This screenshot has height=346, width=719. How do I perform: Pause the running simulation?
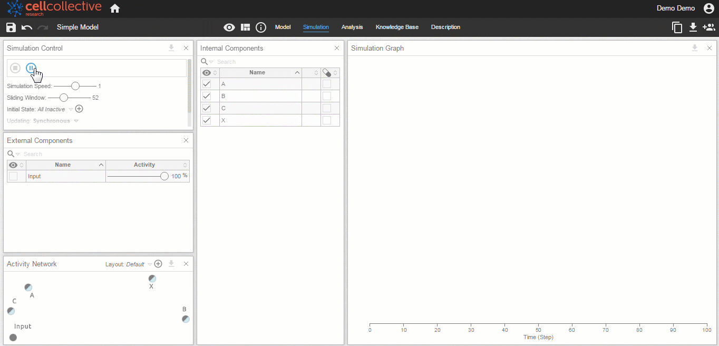click(31, 68)
